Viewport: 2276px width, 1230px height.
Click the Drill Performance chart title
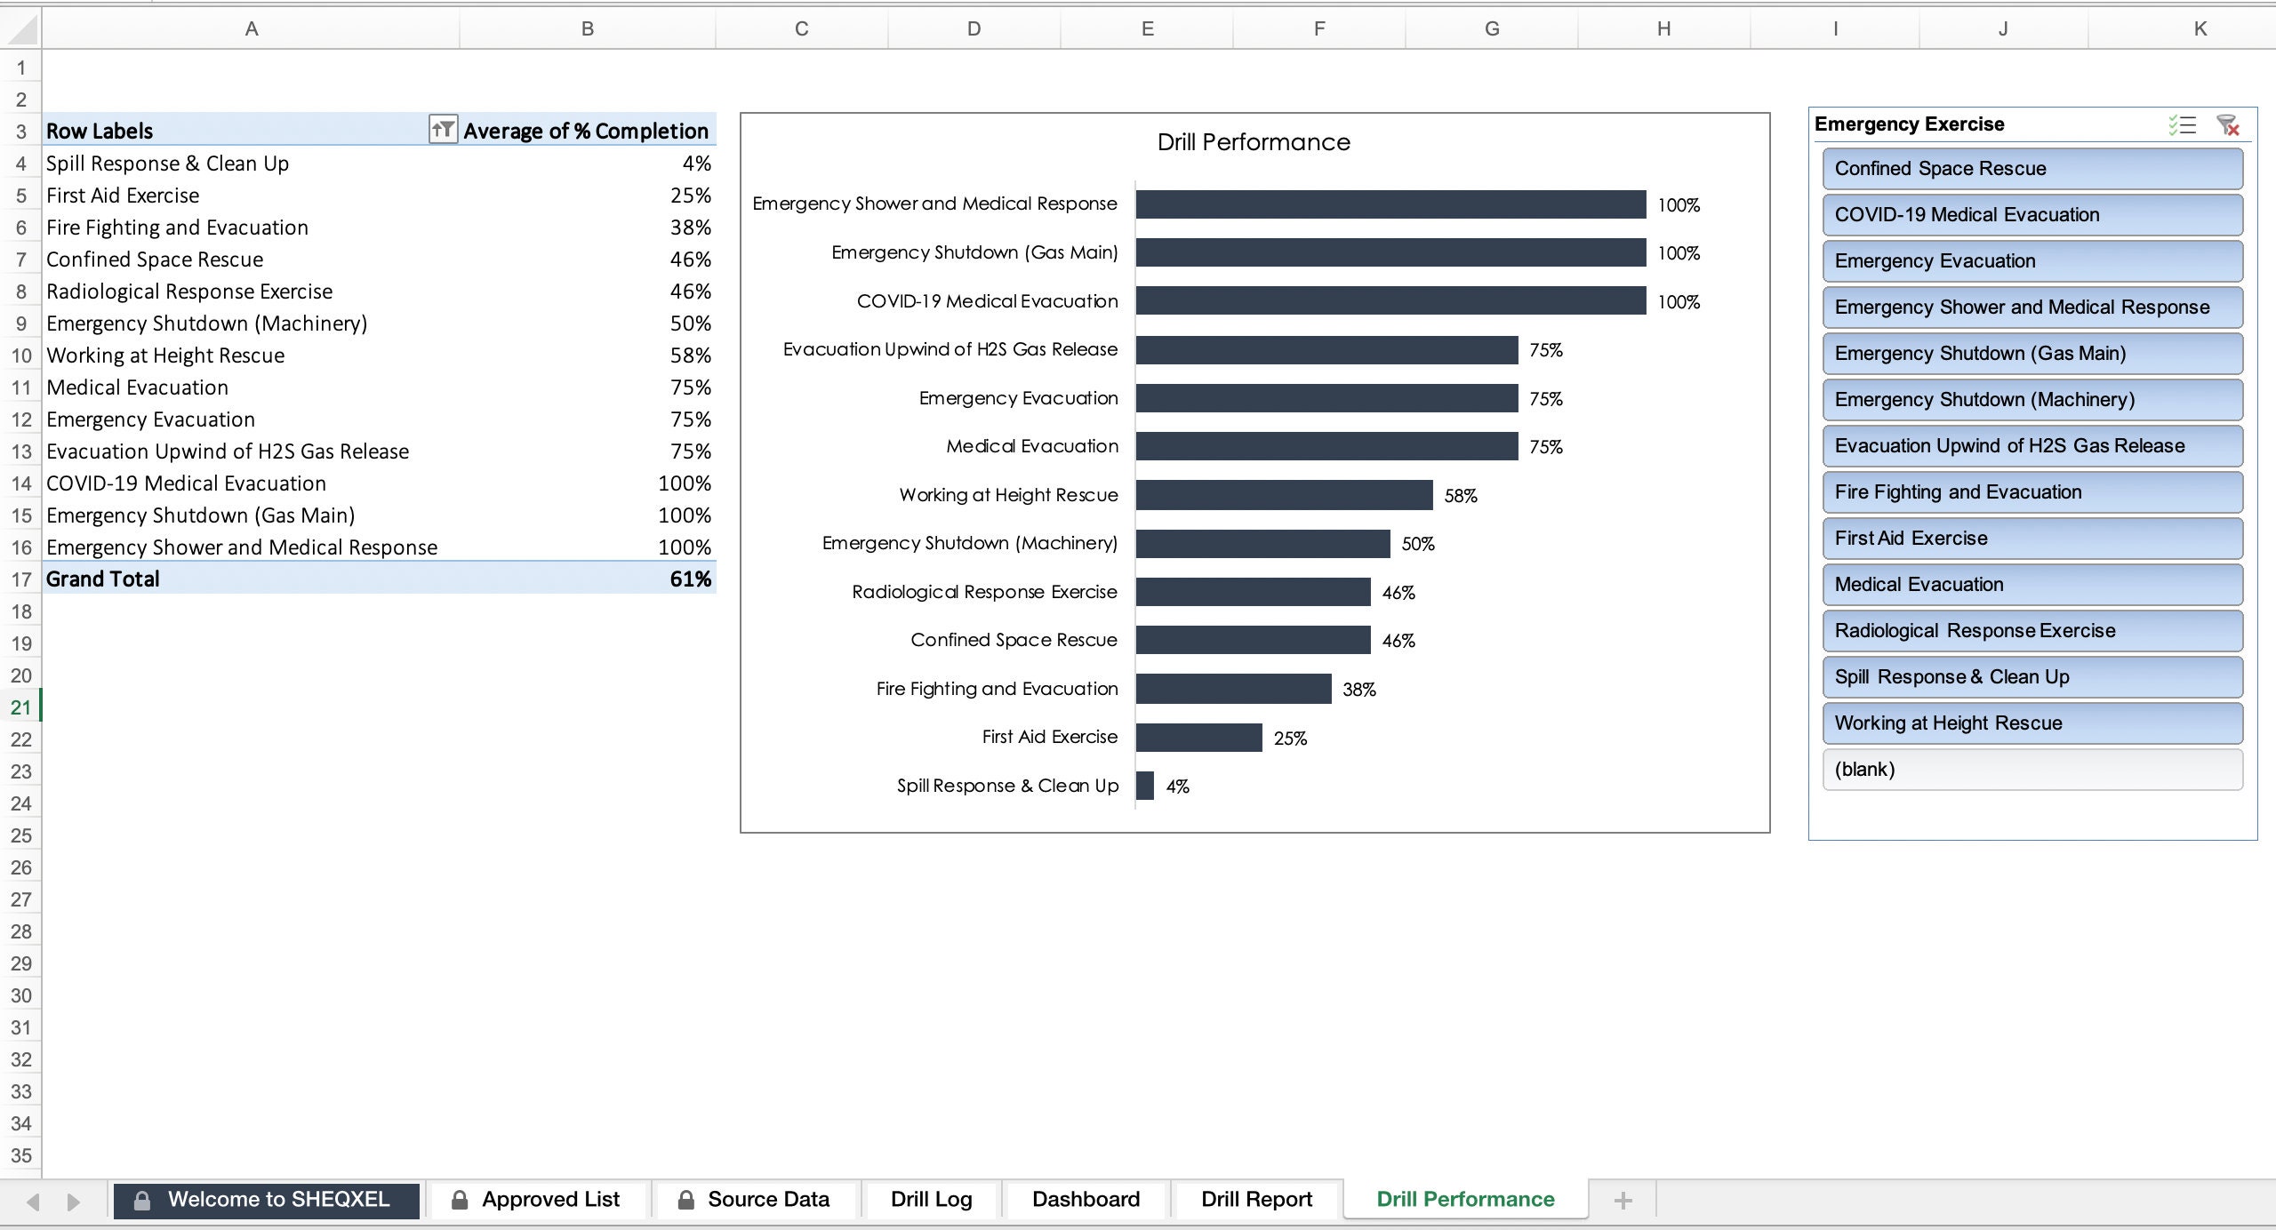(x=1254, y=141)
